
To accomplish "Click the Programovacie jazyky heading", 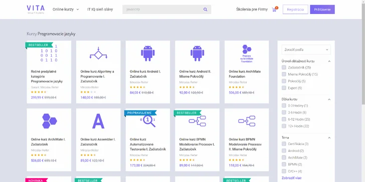I will pyautogui.click(x=57, y=34).
